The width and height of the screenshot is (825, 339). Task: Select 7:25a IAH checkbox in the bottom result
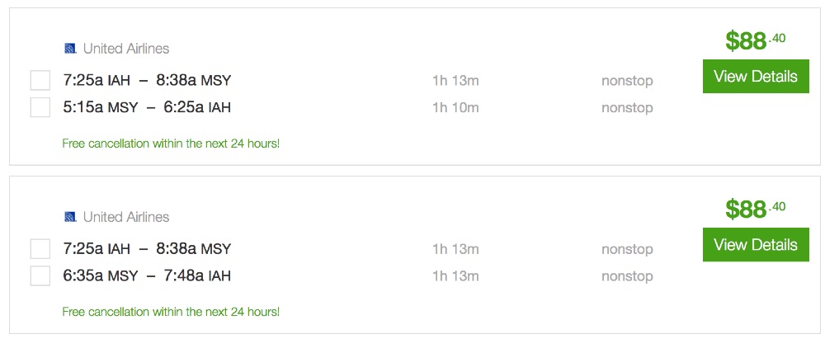[40, 249]
